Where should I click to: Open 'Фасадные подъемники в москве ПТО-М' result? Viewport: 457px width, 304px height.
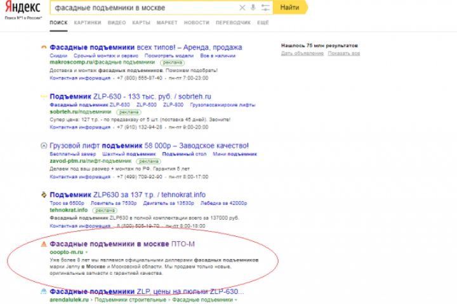pos(122,244)
